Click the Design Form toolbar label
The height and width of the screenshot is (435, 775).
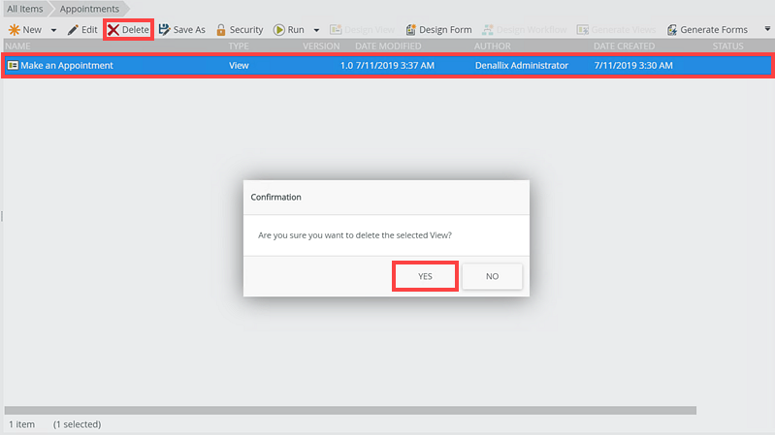tap(445, 30)
